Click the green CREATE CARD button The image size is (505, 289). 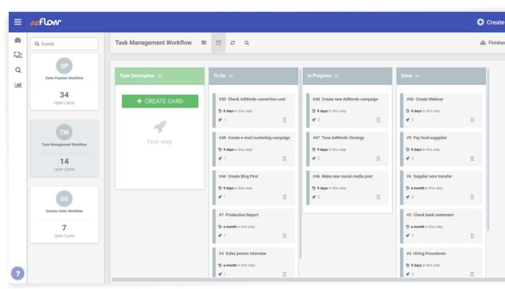[x=160, y=101]
